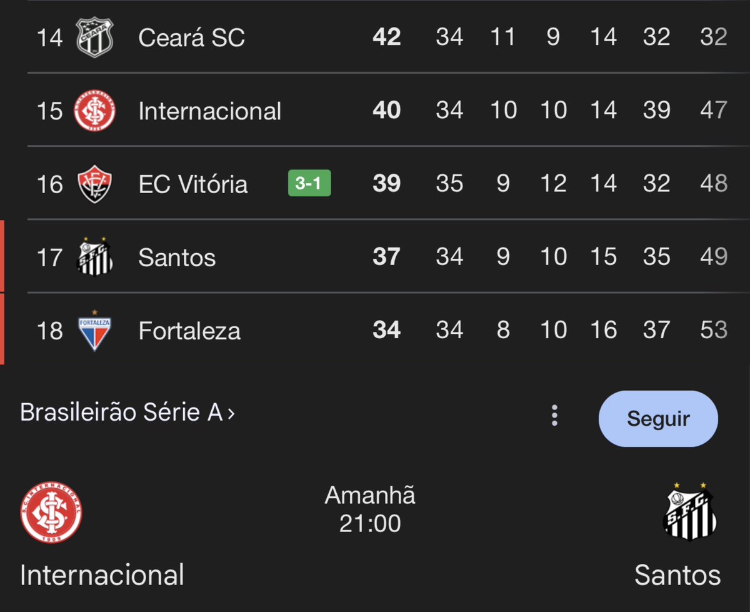Screen dimensions: 750x612
Task: Click the Amanhã 21:00 match time
Action: (x=370, y=509)
